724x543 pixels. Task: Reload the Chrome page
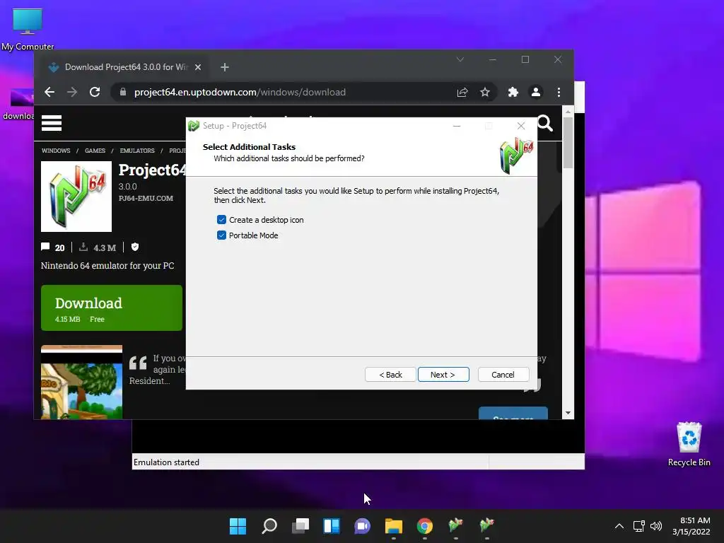[x=95, y=93]
